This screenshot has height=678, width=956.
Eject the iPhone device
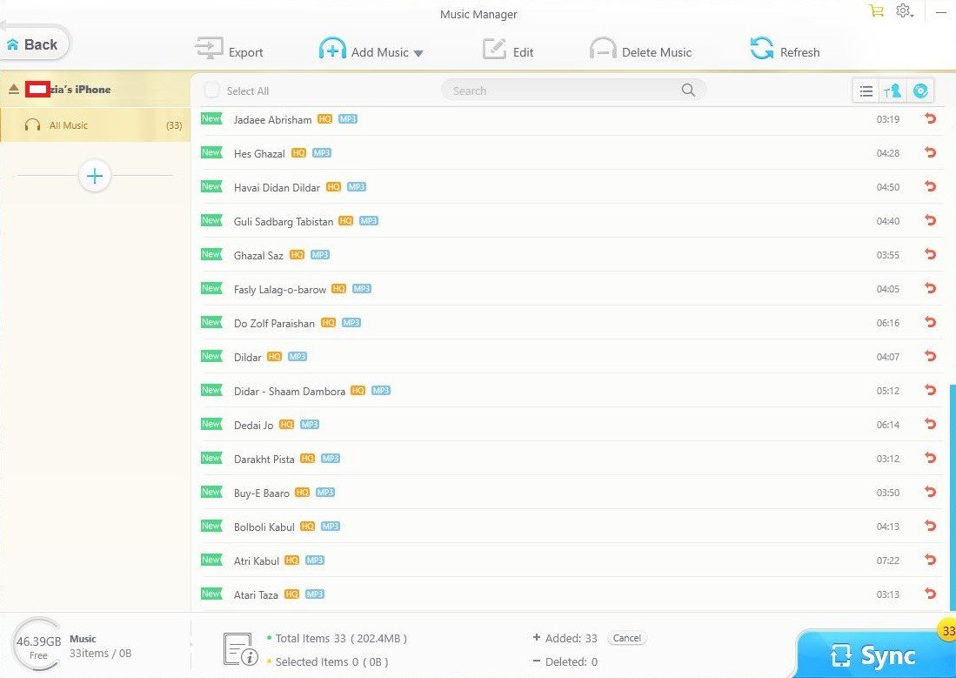[13, 89]
